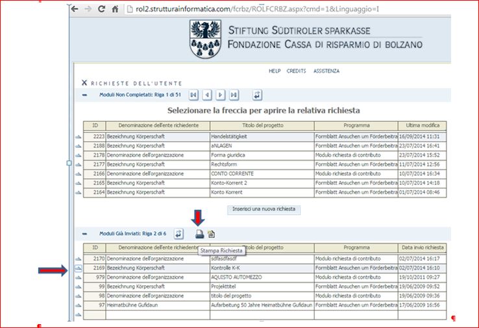
Task: Open request 2165 with row arrow icon
Action: [79, 183]
